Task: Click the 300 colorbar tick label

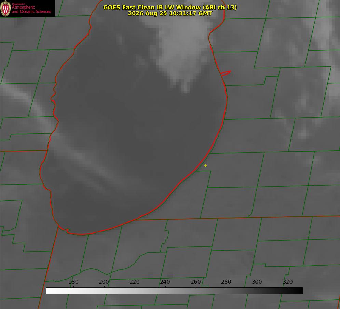Action: coord(257,282)
